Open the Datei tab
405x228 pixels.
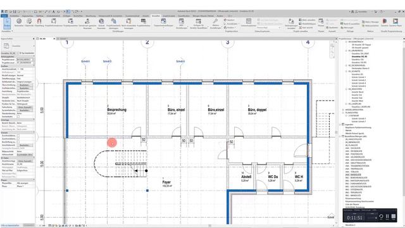click(x=4, y=16)
